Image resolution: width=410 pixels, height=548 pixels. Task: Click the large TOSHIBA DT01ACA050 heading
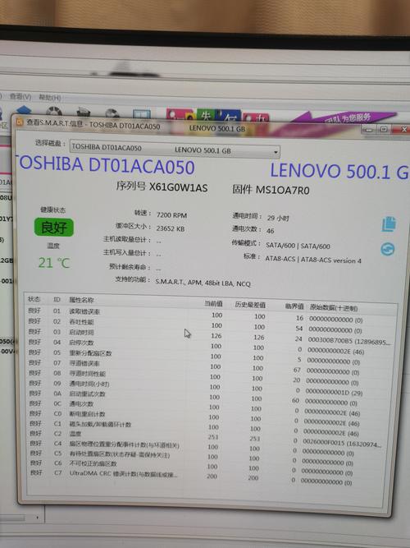click(106, 165)
